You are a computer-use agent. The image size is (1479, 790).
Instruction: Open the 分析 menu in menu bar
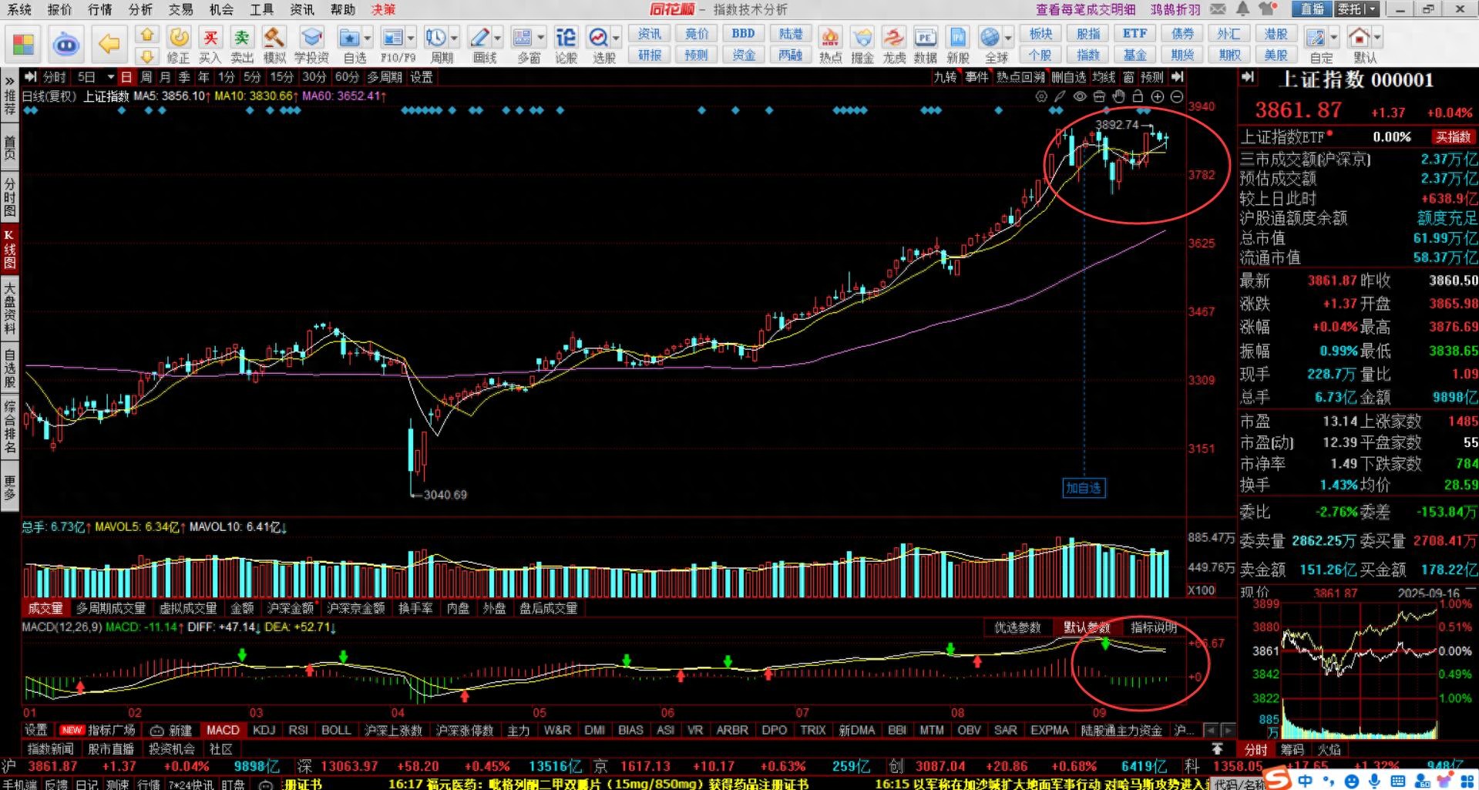[x=140, y=9]
